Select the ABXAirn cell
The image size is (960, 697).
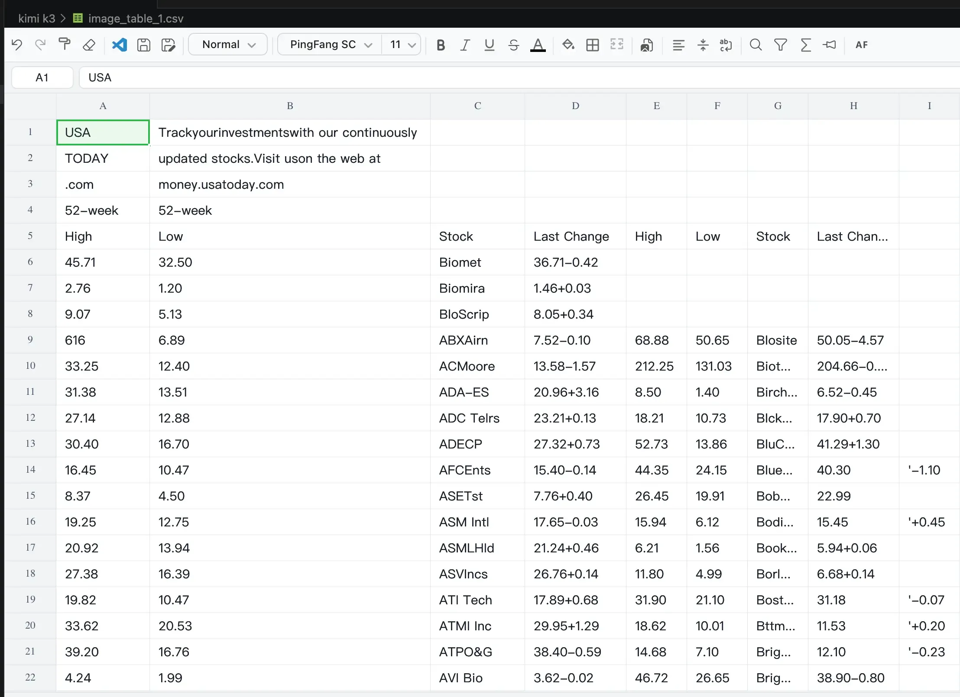[x=477, y=340]
